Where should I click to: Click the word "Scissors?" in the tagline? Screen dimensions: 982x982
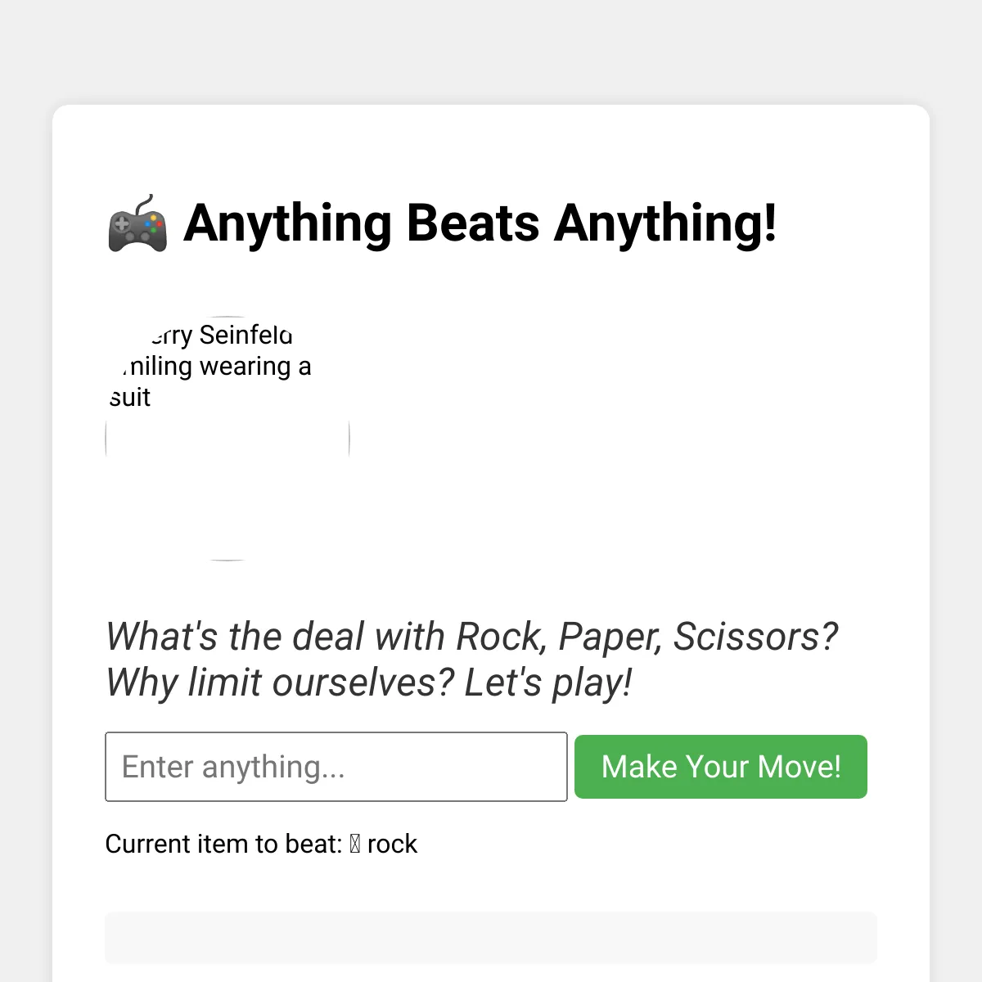755,637
